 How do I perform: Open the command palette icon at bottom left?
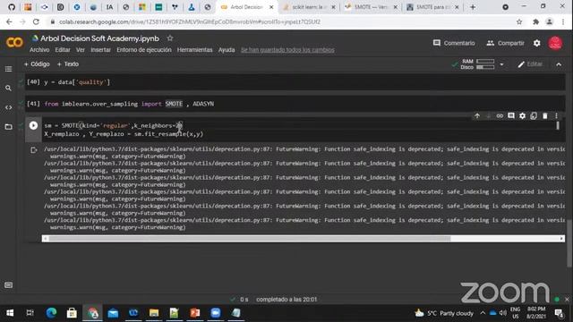(x=8, y=284)
